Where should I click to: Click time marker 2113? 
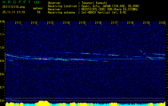[x=50, y=23]
